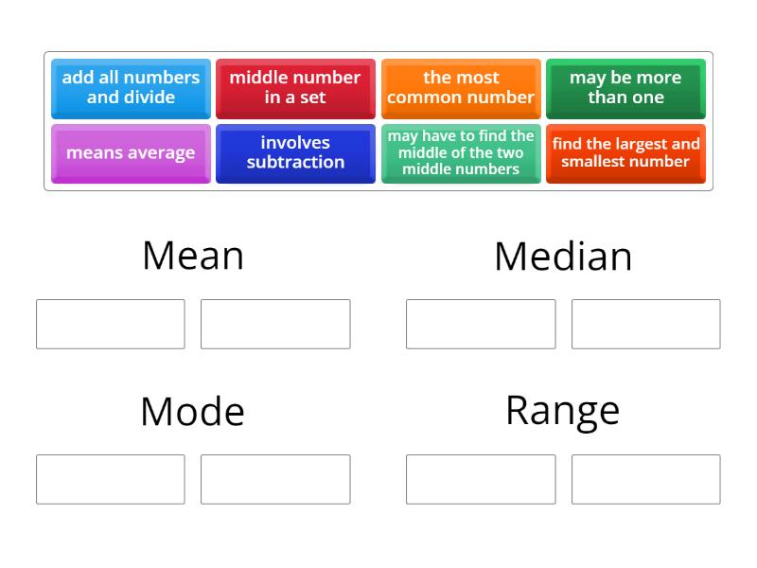Click the left empty box under Mode
This screenshot has height=568, width=757.
coord(111,479)
